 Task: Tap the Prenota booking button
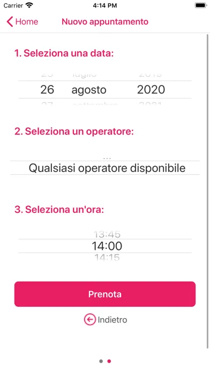click(105, 294)
